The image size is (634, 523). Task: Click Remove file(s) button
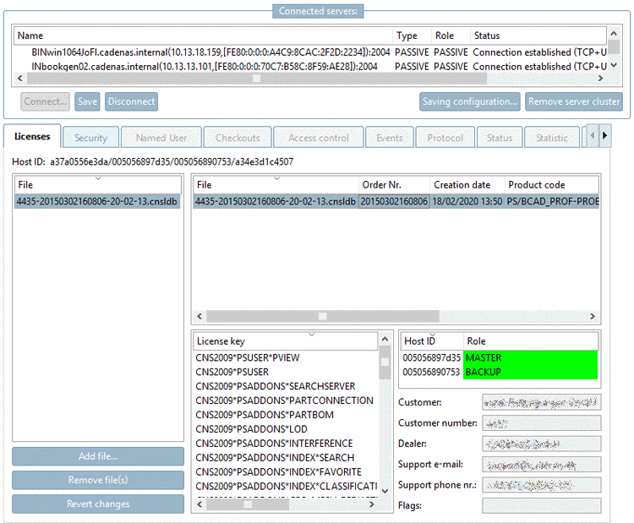(x=98, y=480)
